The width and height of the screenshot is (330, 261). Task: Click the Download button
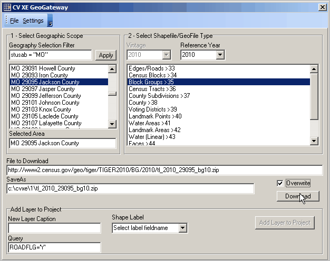point(298,196)
